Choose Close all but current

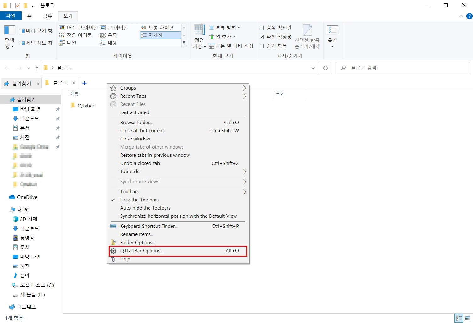click(x=178, y=131)
